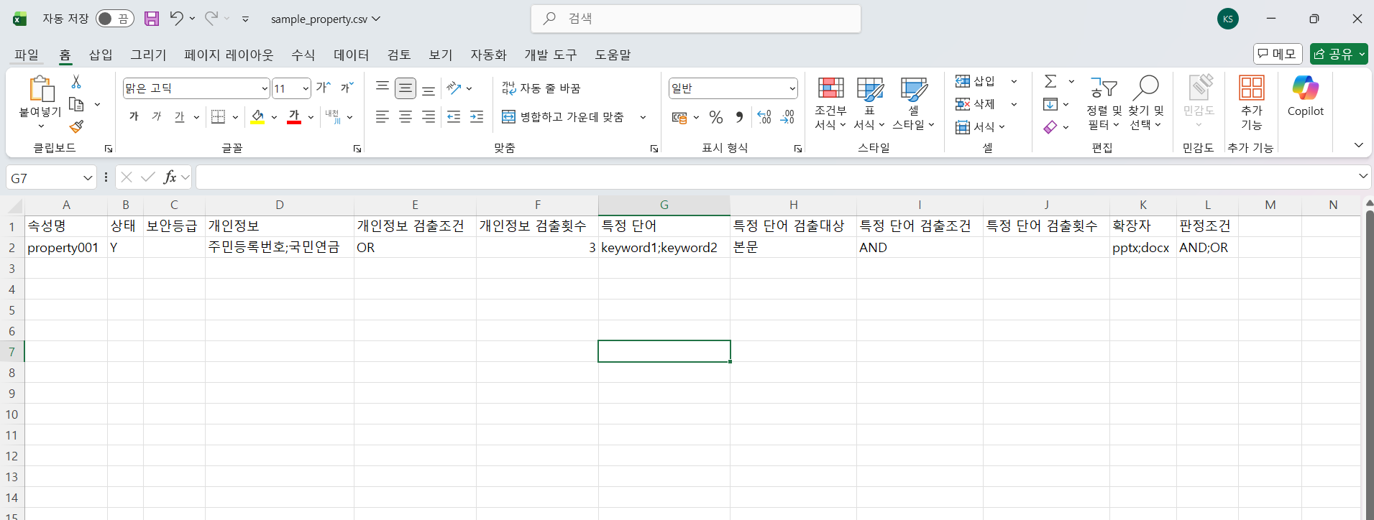The height and width of the screenshot is (520, 1374).
Task: Open the 데이터 (Data) tab
Action: coord(351,55)
